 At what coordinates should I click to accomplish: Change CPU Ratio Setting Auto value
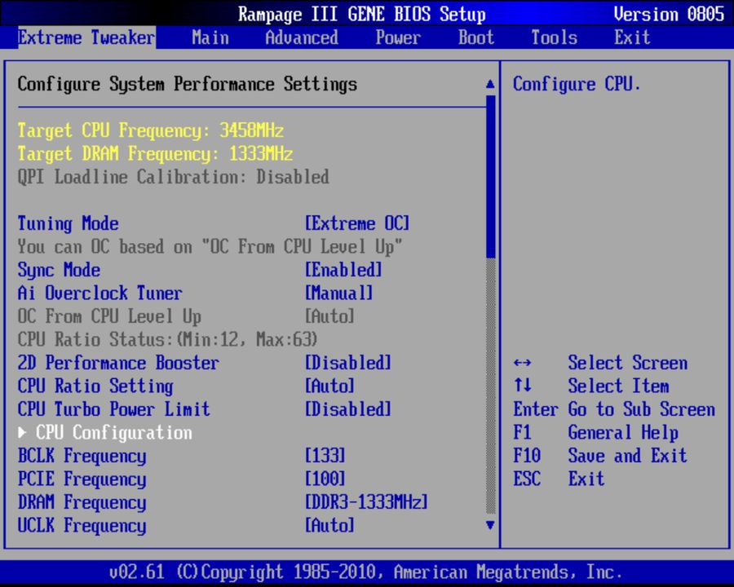click(329, 386)
